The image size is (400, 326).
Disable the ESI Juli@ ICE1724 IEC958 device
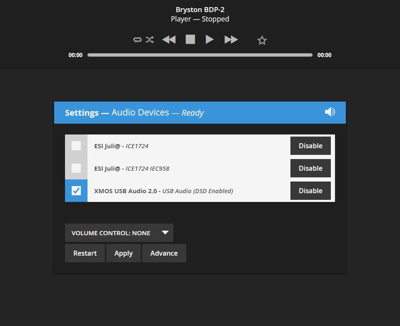[310, 168]
